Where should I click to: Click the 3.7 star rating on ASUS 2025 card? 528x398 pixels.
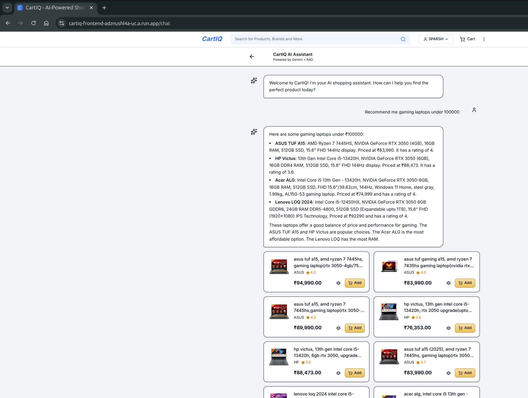click(x=421, y=362)
